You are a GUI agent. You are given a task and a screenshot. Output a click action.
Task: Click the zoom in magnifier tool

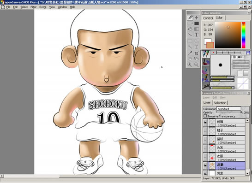[190, 65]
